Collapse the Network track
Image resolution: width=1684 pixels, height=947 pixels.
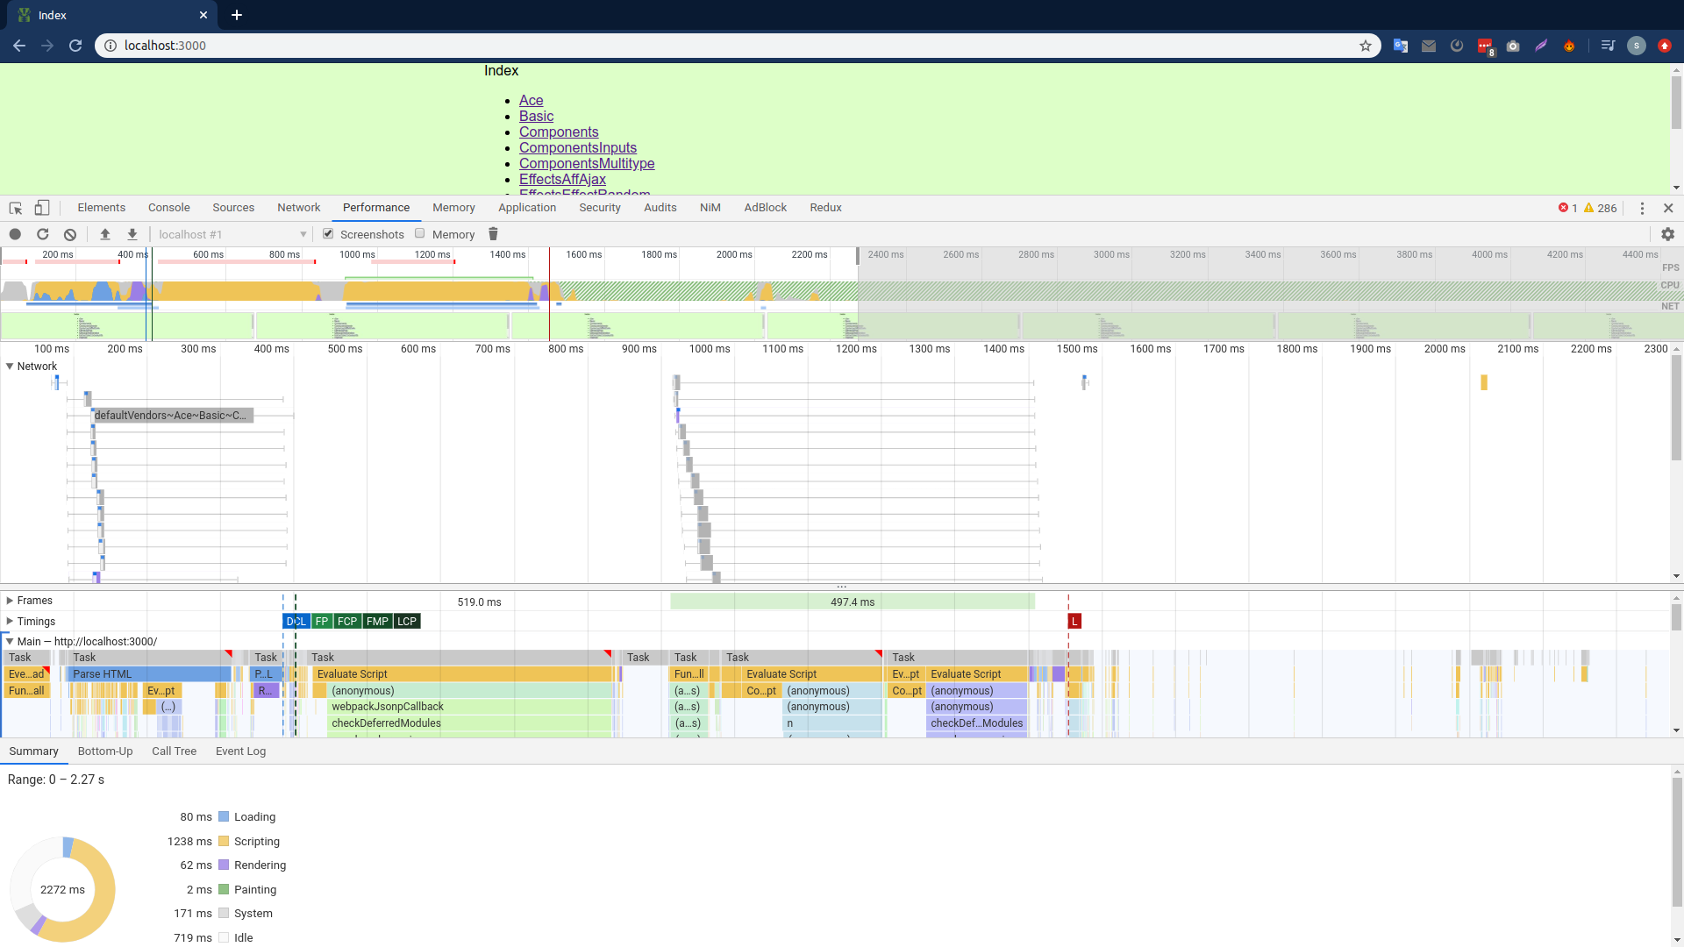(x=10, y=367)
